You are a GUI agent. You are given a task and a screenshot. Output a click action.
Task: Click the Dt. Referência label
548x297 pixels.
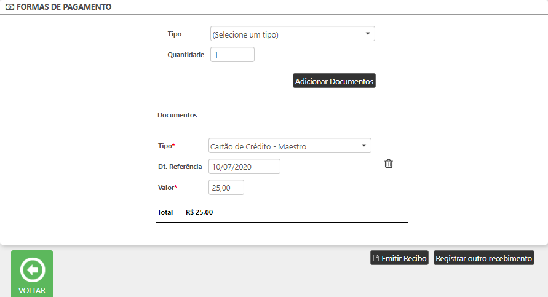pyautogui.click(x=180, y=167)
